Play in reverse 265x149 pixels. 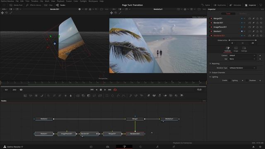[96, 90]
